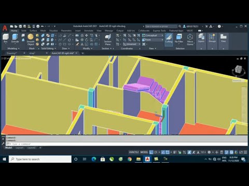
Task: Click the Smooth Object mesh tool
Action: pyautogui.click(x=31, y=39)
